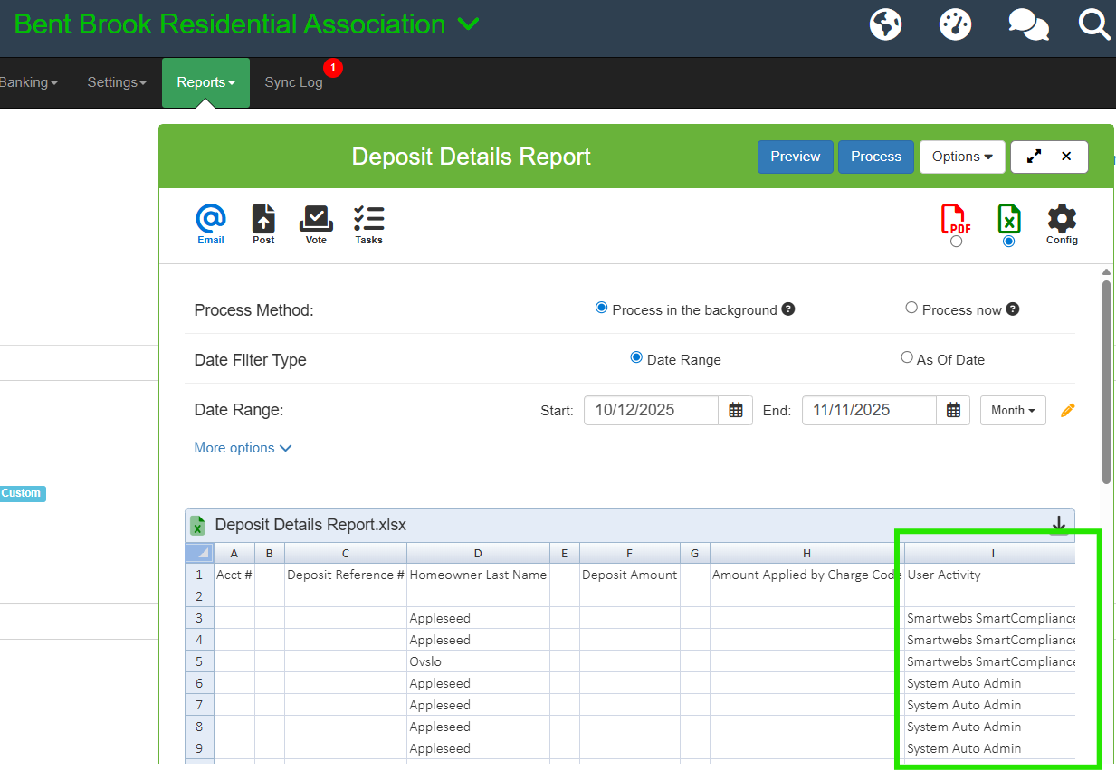Open the Config gear icon
This screenshot has height=770, width=1116.
pos(1062,223)
